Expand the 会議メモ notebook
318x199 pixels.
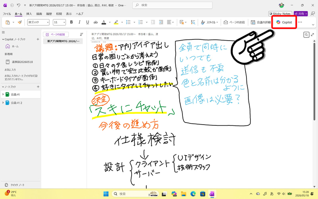[3, 94]
